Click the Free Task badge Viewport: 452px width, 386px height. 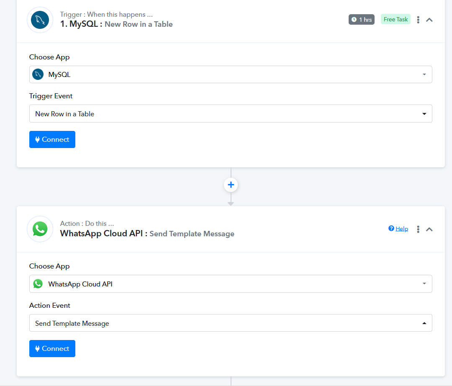click(395, 19)
